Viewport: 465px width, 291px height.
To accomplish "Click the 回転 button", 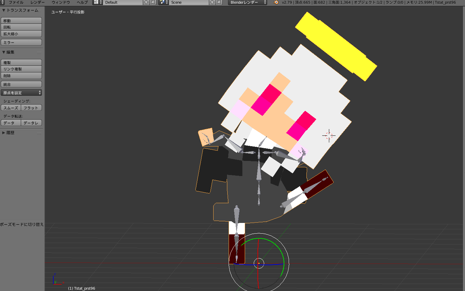I will 21,27.
